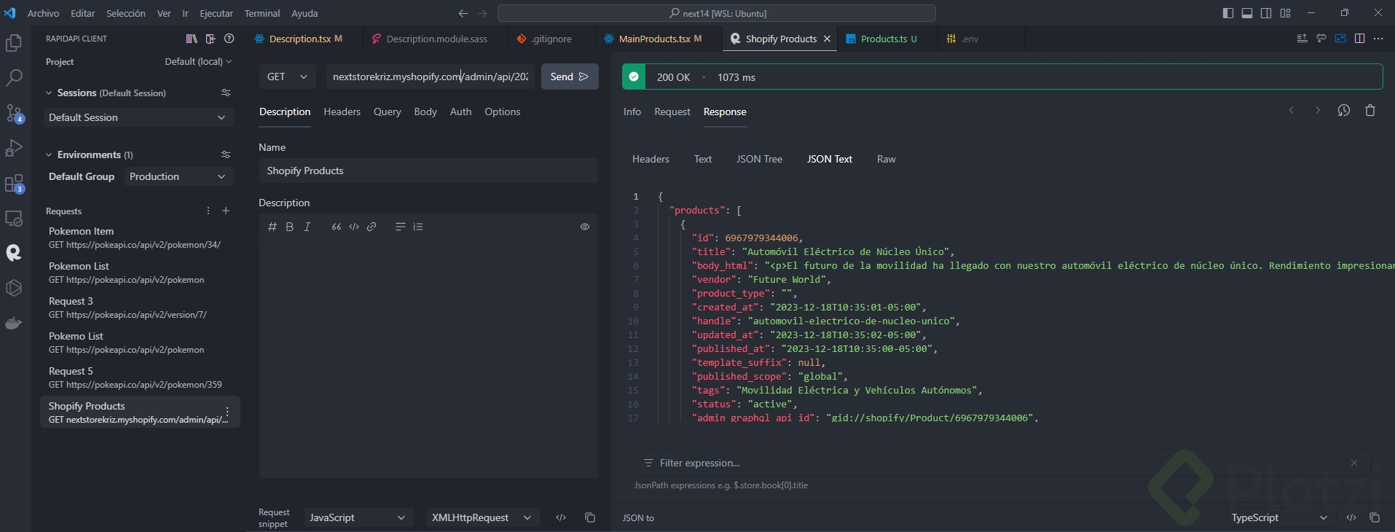Insert a link using the link icon
Screen dimensions: 1395x532
click(372, 227)
